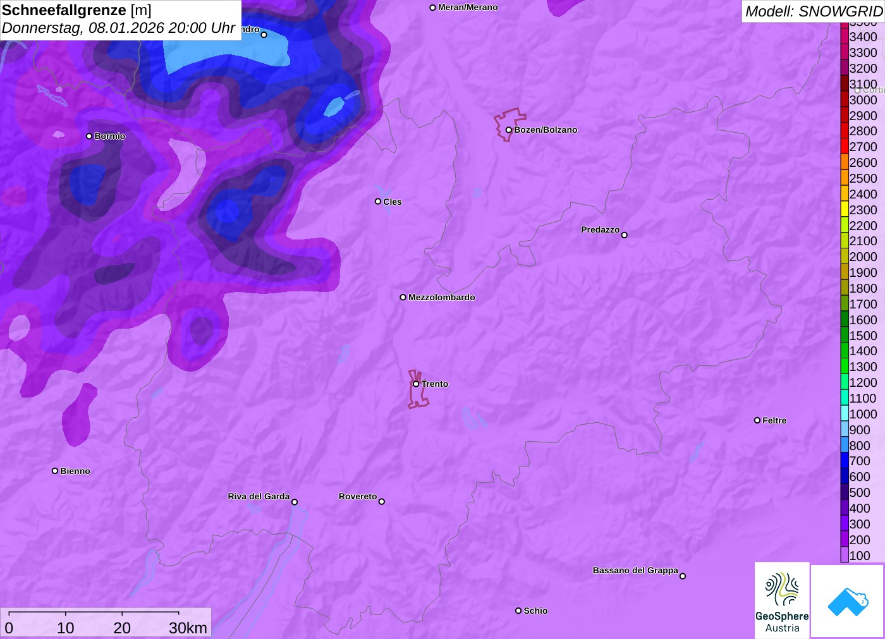This screenshot has height=639, width=885.
Task: Click the Cles city marker dot
Action: tap(378, 202)
